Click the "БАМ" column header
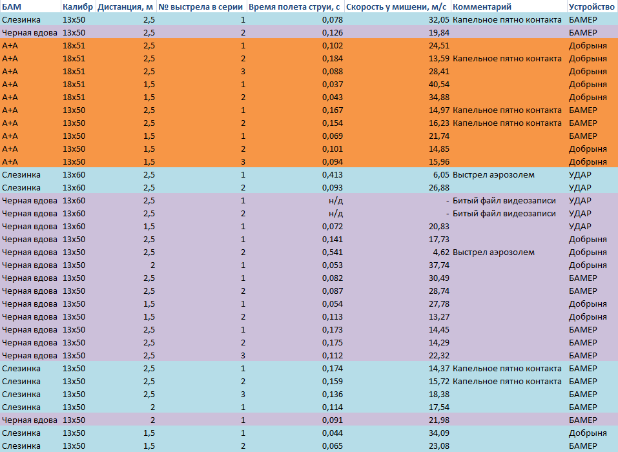The height and width of the screenshot is (452, 618). [10, 7]
